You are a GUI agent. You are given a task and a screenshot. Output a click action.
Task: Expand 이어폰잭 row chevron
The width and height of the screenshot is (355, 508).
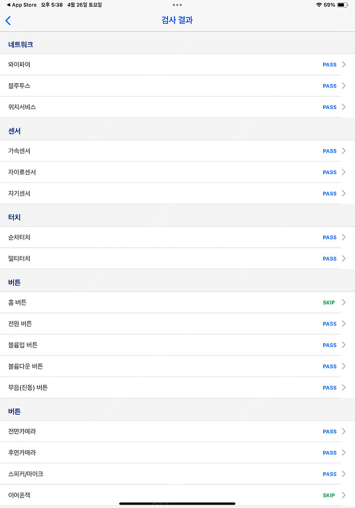click(344, 495)
